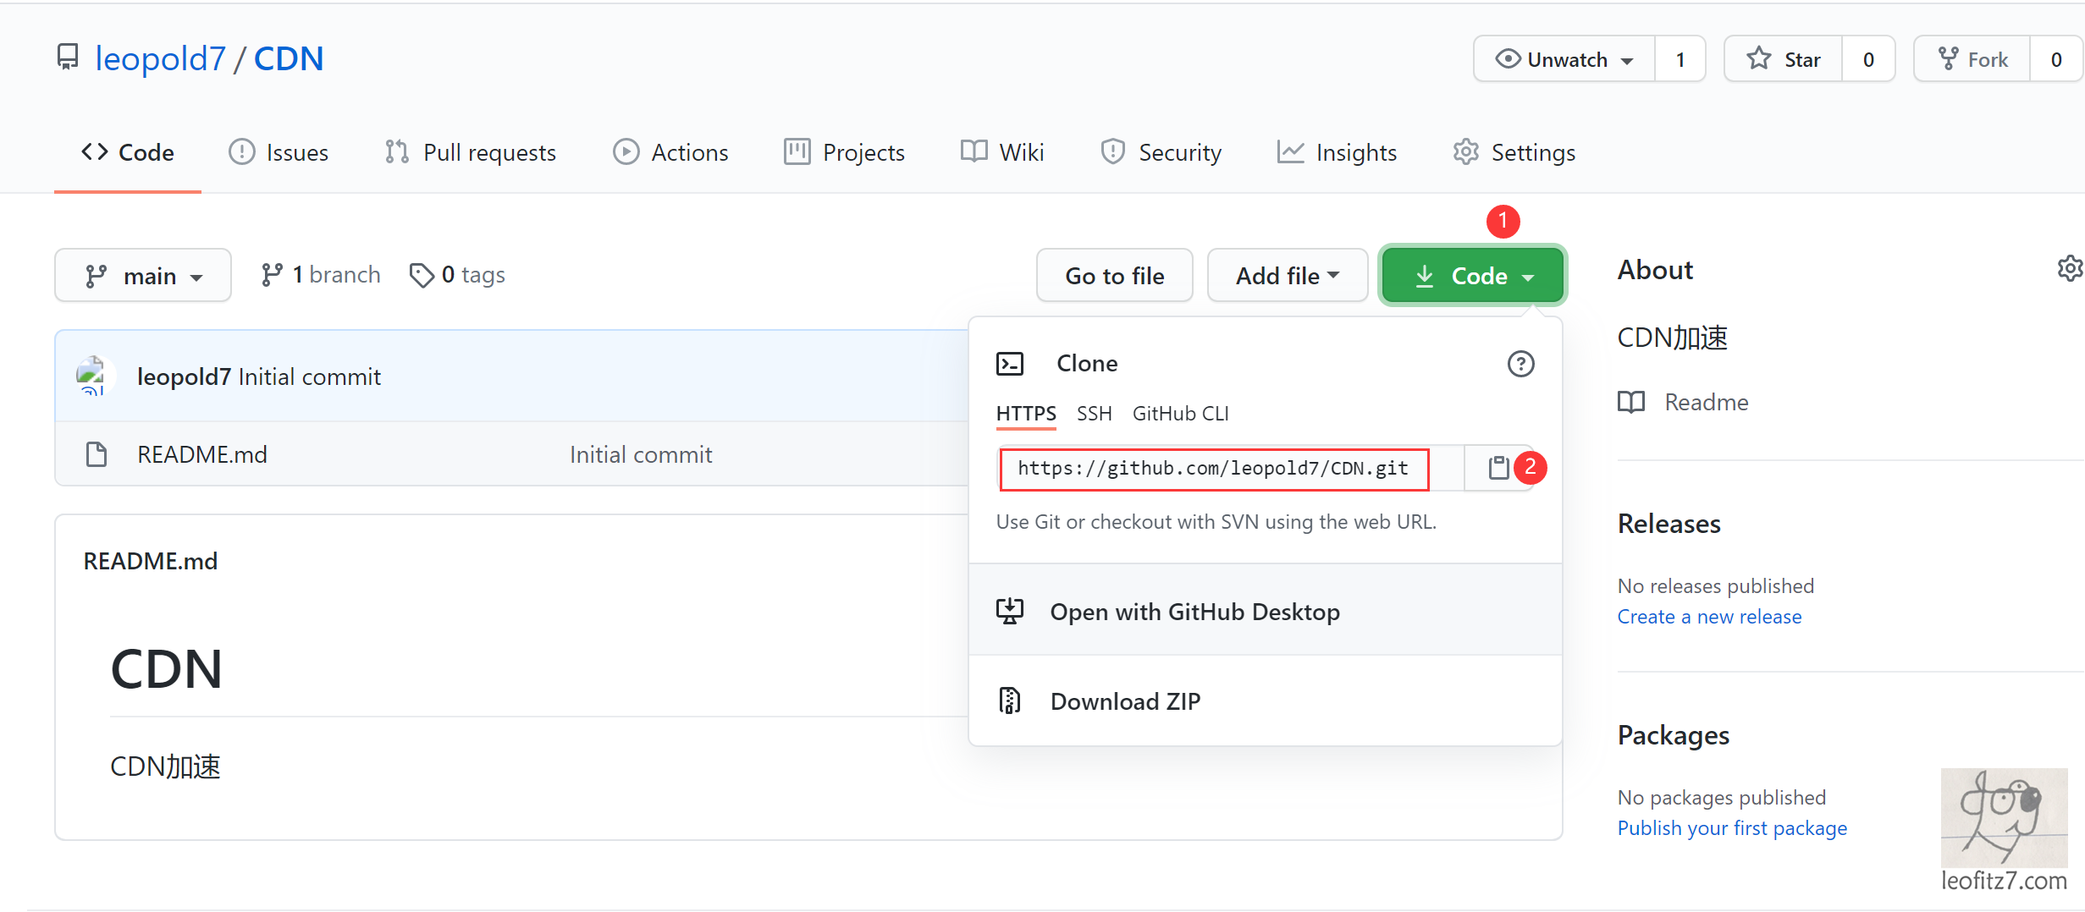Screen dimensions: 2085x912
Task: Open the Packages heading link
Action: pyautogui.click(x=1674, y=735)
